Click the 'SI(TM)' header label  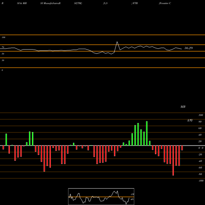click(x=78, y=3)
